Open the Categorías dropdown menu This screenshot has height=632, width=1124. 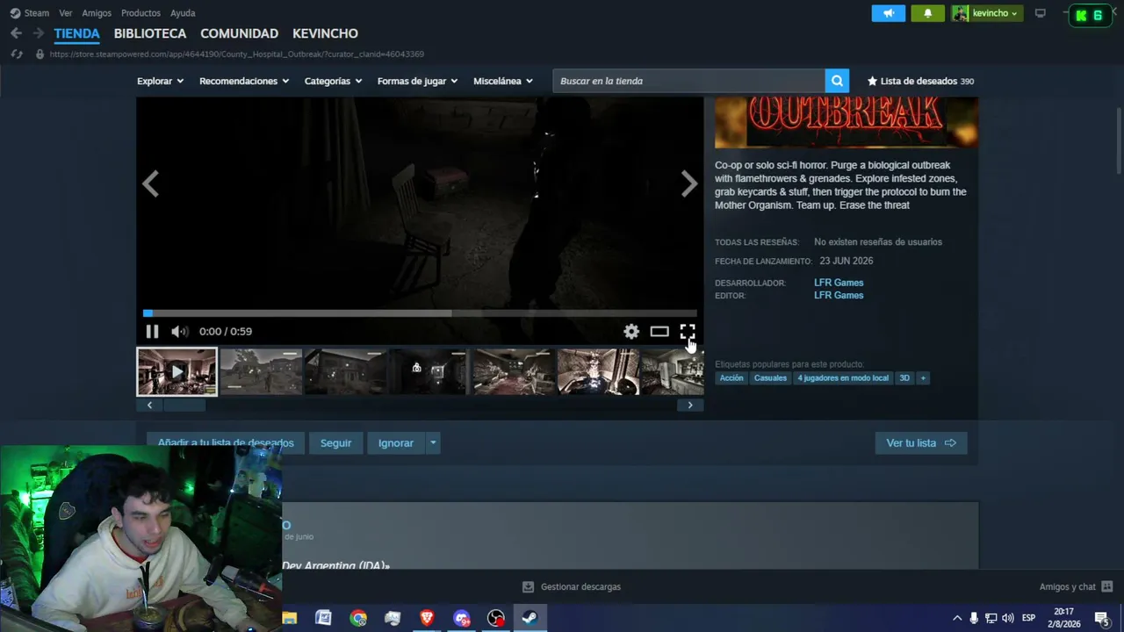pos(333,81)
